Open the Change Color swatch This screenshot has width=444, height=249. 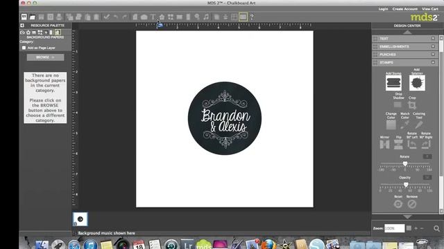[391, 124]
